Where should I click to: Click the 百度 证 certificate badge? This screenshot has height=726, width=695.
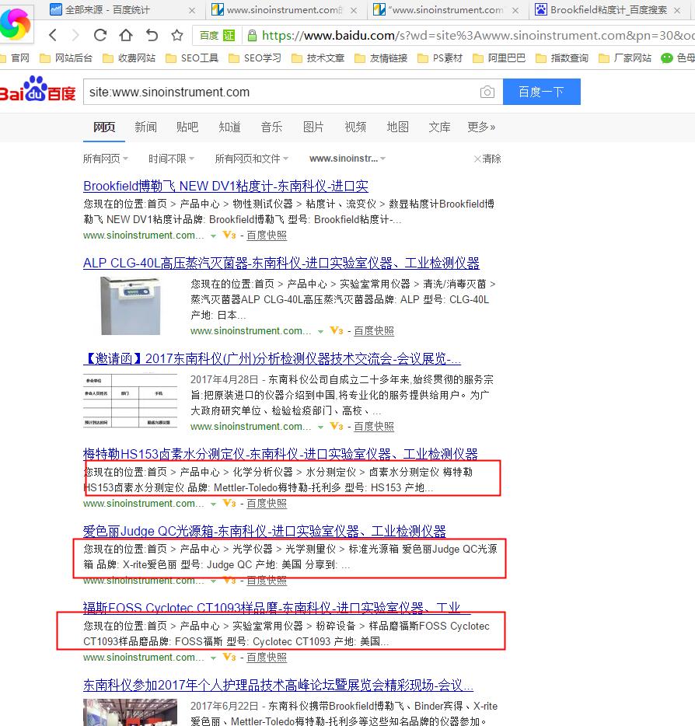coord(217,36)
